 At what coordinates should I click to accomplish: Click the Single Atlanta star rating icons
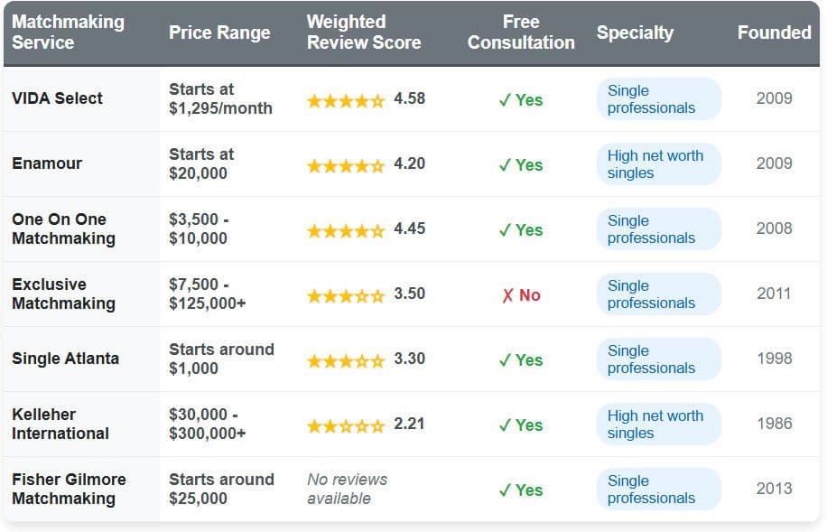click(346, 360)
